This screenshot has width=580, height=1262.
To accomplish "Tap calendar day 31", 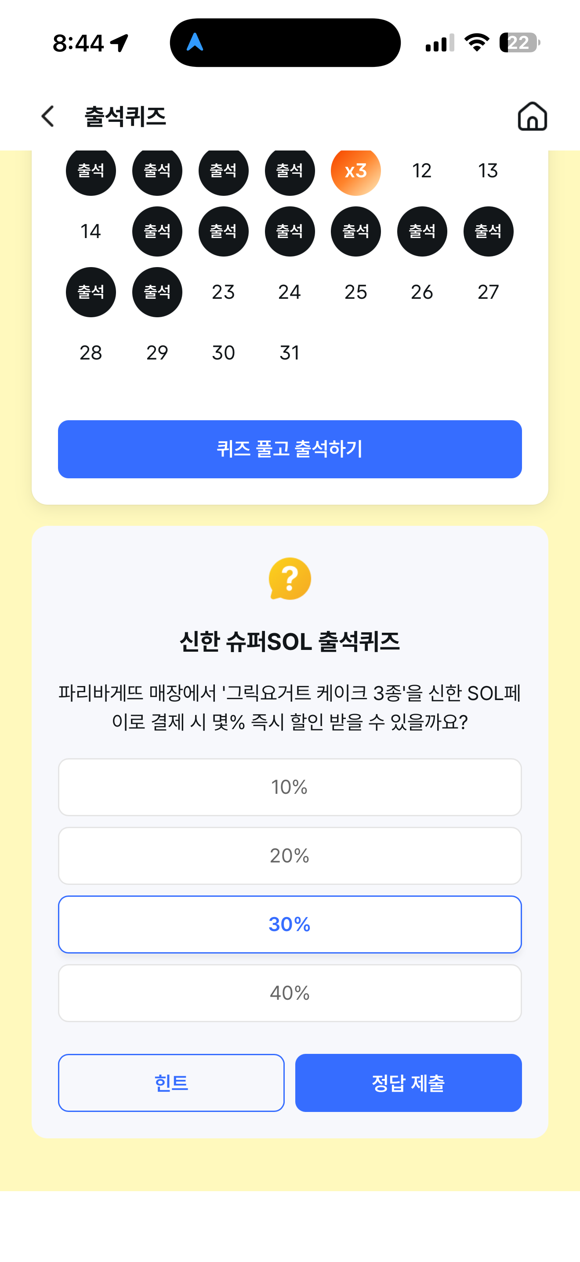I will tap(290, 353).
